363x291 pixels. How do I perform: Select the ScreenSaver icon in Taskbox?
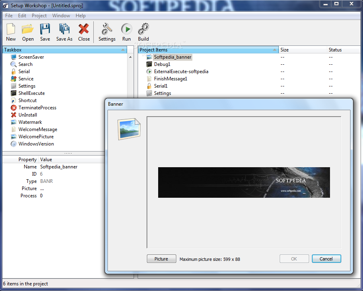coord(14,57)
